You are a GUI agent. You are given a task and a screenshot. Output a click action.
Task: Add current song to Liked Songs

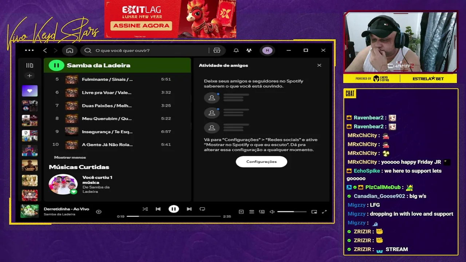coord(99,211)
